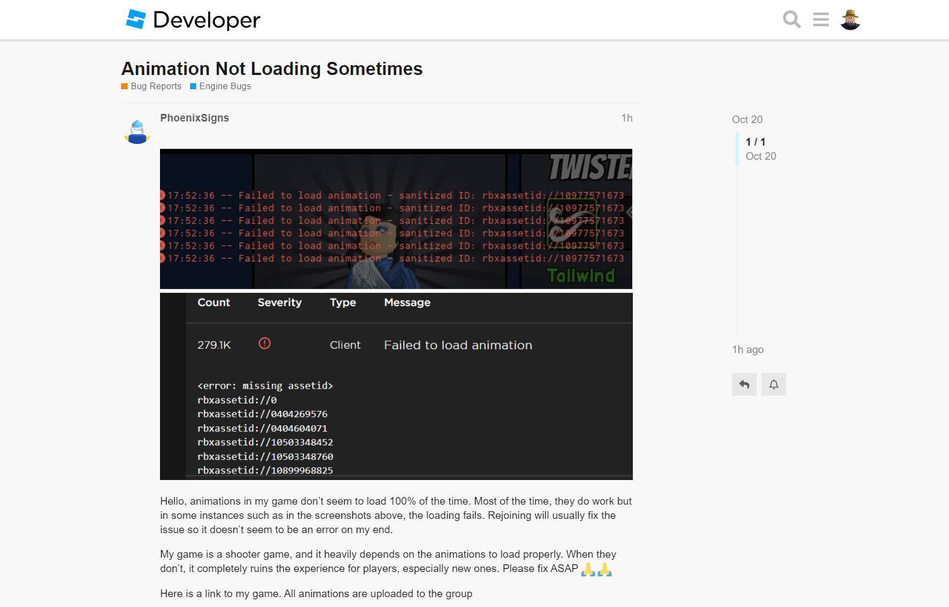
Task: Click the Developer wordmark text
Action: point(207,20)
